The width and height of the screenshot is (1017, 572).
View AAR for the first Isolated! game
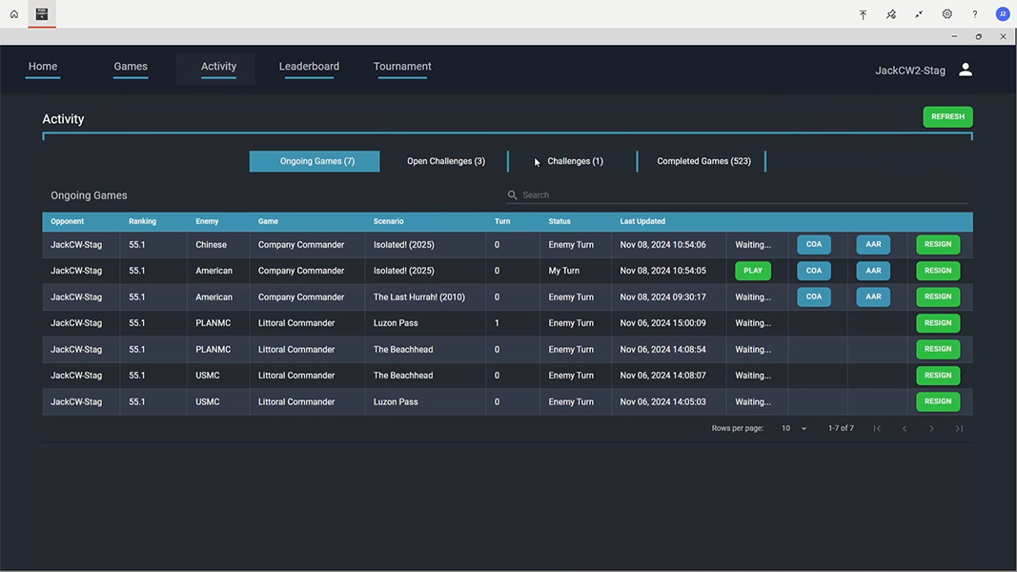point(871,244)
